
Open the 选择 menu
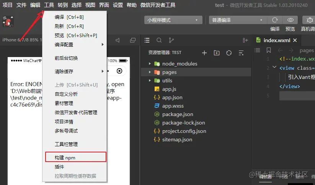(x=77, y=5)
